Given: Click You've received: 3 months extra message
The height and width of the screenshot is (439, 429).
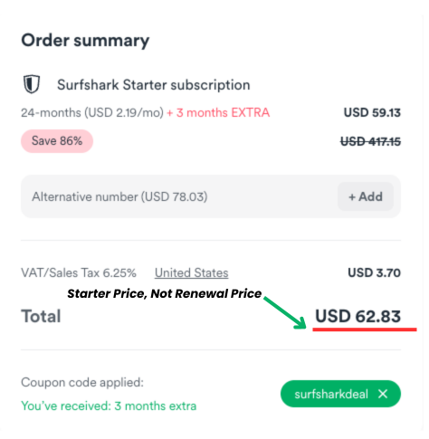Looking at the screenshot, I should pos(109,406).
